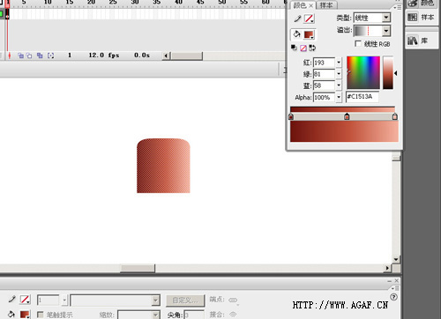Click the red value field showing 193
Screen dimensions: 441x319
[x=324, y=63]
